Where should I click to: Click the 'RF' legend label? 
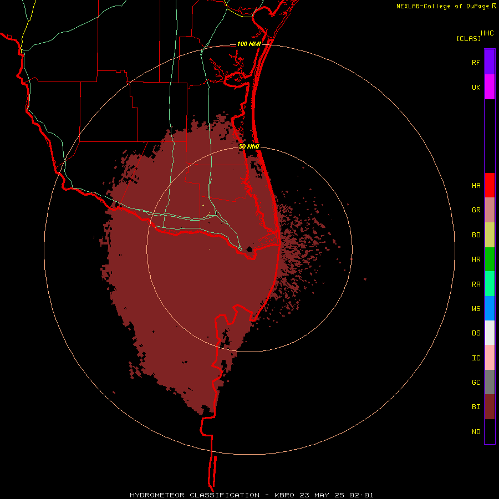pos(476,62)
